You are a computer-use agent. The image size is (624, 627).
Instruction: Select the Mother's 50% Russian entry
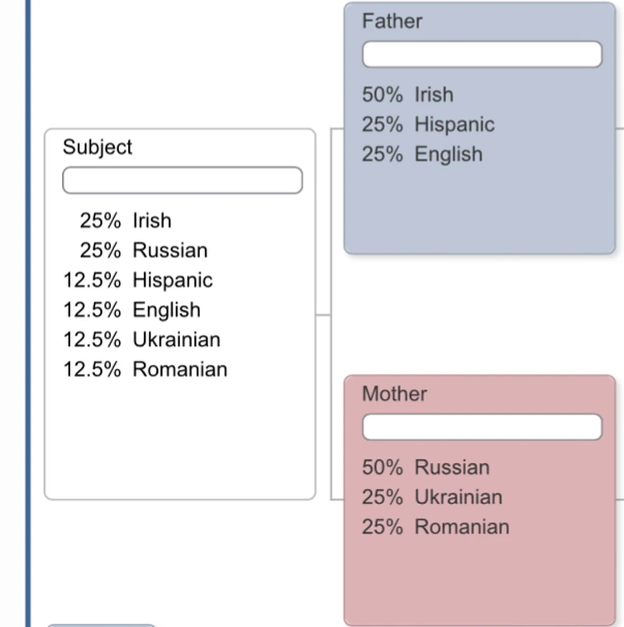coord(425,467)
